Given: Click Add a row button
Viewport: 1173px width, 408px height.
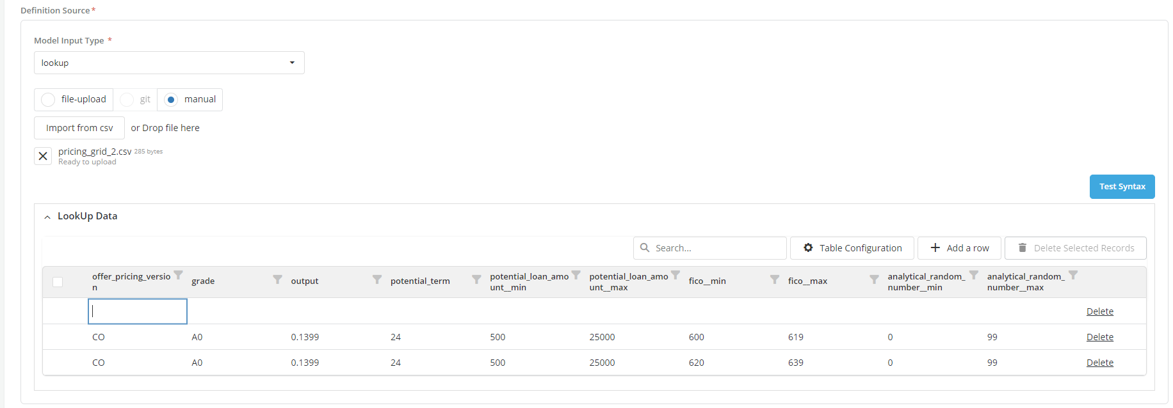Looking at the screenshot, I should 959,248.
